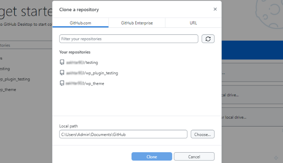
Task: Click the Local path label
Action: 69,126
